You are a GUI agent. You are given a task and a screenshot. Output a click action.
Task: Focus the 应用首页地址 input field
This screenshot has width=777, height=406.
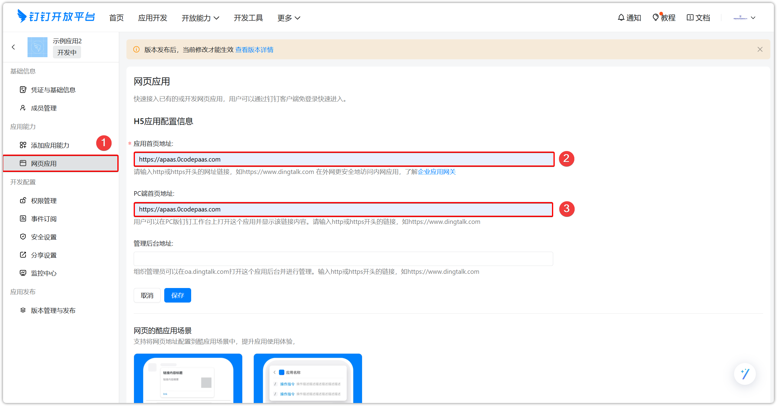tap(344, 159)
